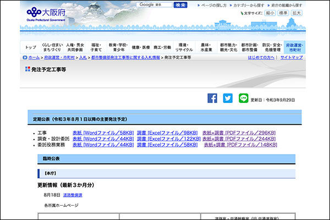Click the 【本庁】 subsection header
The height and width of the screenshot is (220, 330).
coord(167,173)
